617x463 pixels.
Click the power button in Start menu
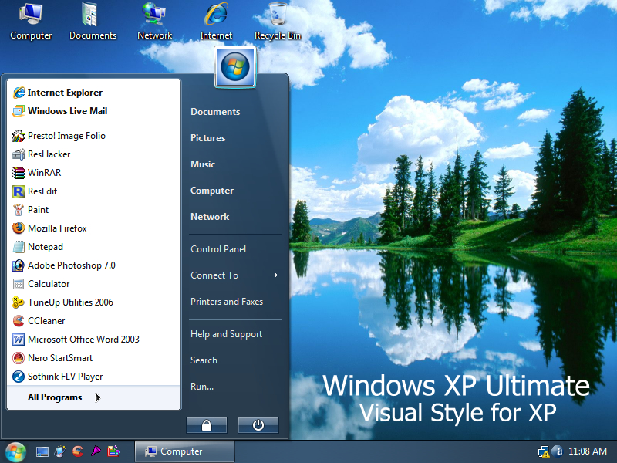tap(258, 425)
